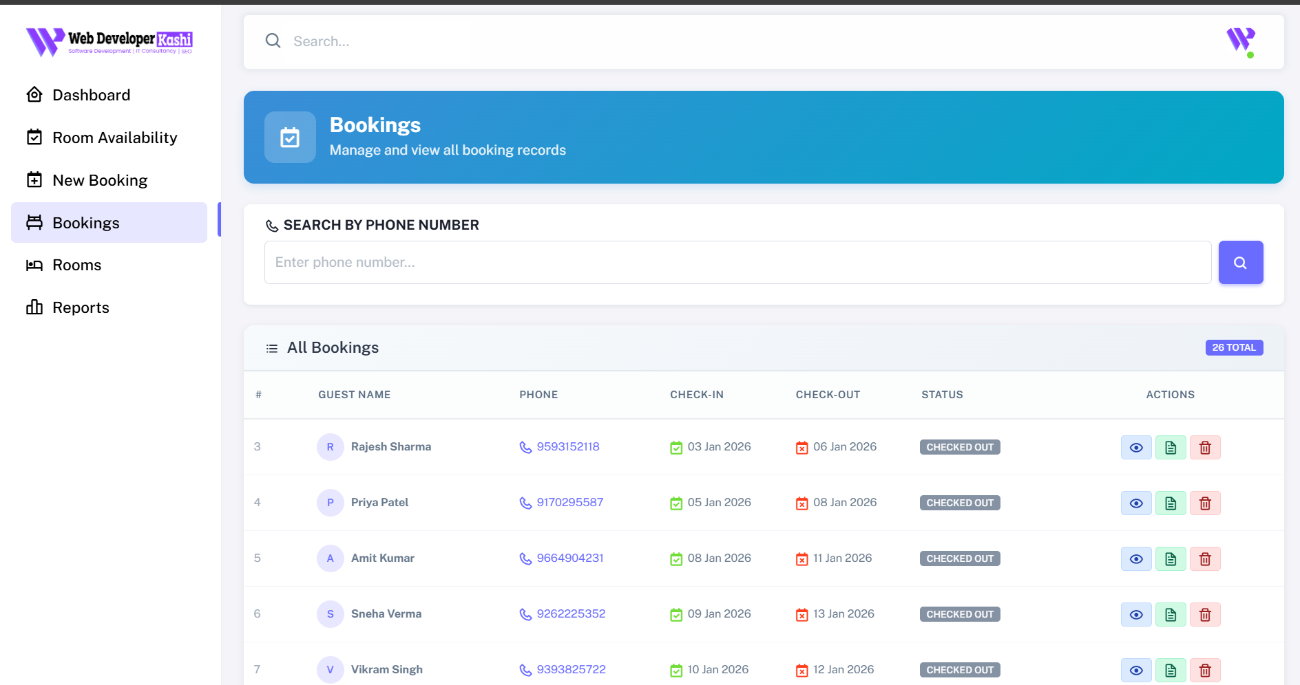Delete Vikram Singh's booking record
1300x685 pixels.
(1204, 671)
